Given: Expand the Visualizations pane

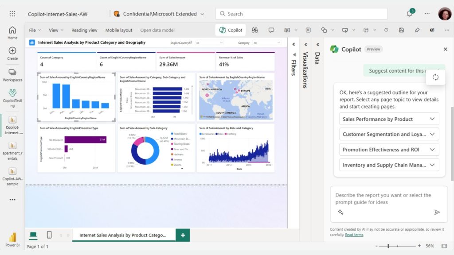Looking at the screenshot, I should (x=306, y=45).
